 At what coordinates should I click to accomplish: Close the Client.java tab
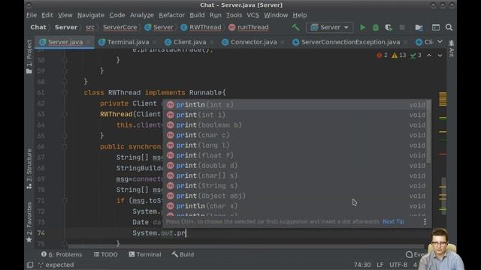[212, 42]
